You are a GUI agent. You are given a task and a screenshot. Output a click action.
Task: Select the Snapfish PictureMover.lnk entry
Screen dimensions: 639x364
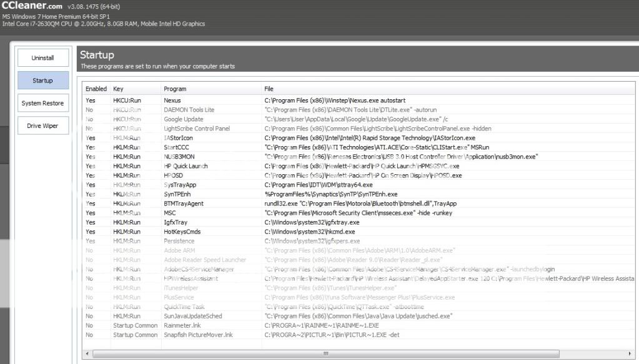click(198, 335)
